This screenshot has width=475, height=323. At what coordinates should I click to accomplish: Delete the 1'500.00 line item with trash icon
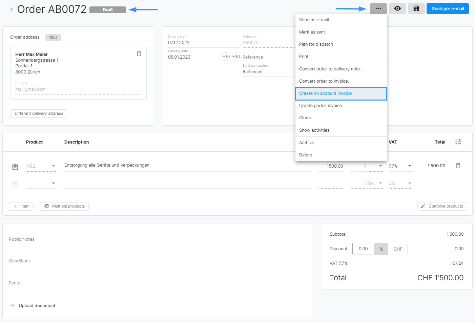coord(458,166)
